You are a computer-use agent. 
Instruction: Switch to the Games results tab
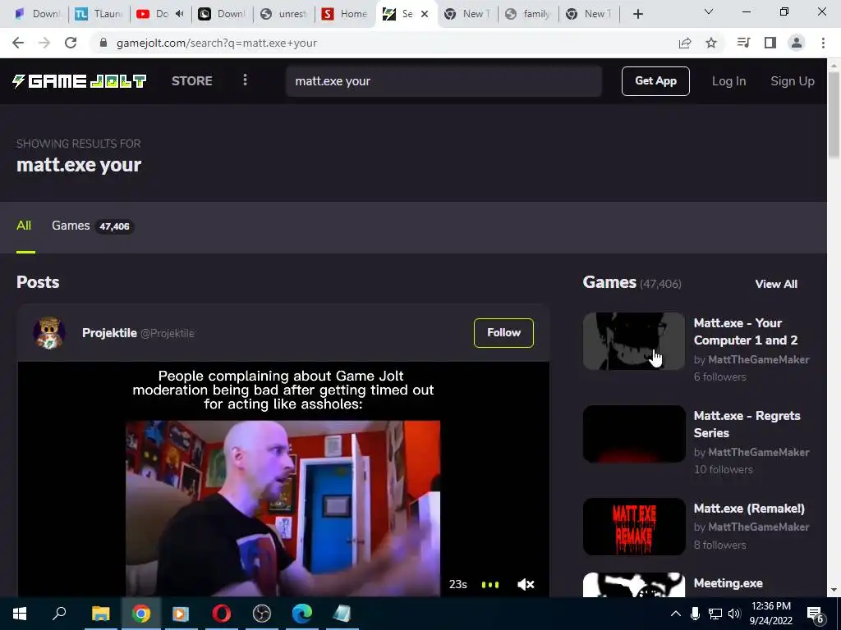92,226
